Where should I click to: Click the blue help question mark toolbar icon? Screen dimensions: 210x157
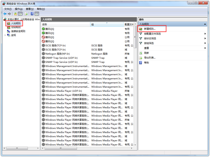pyautogui.click(x=32, y=14)
